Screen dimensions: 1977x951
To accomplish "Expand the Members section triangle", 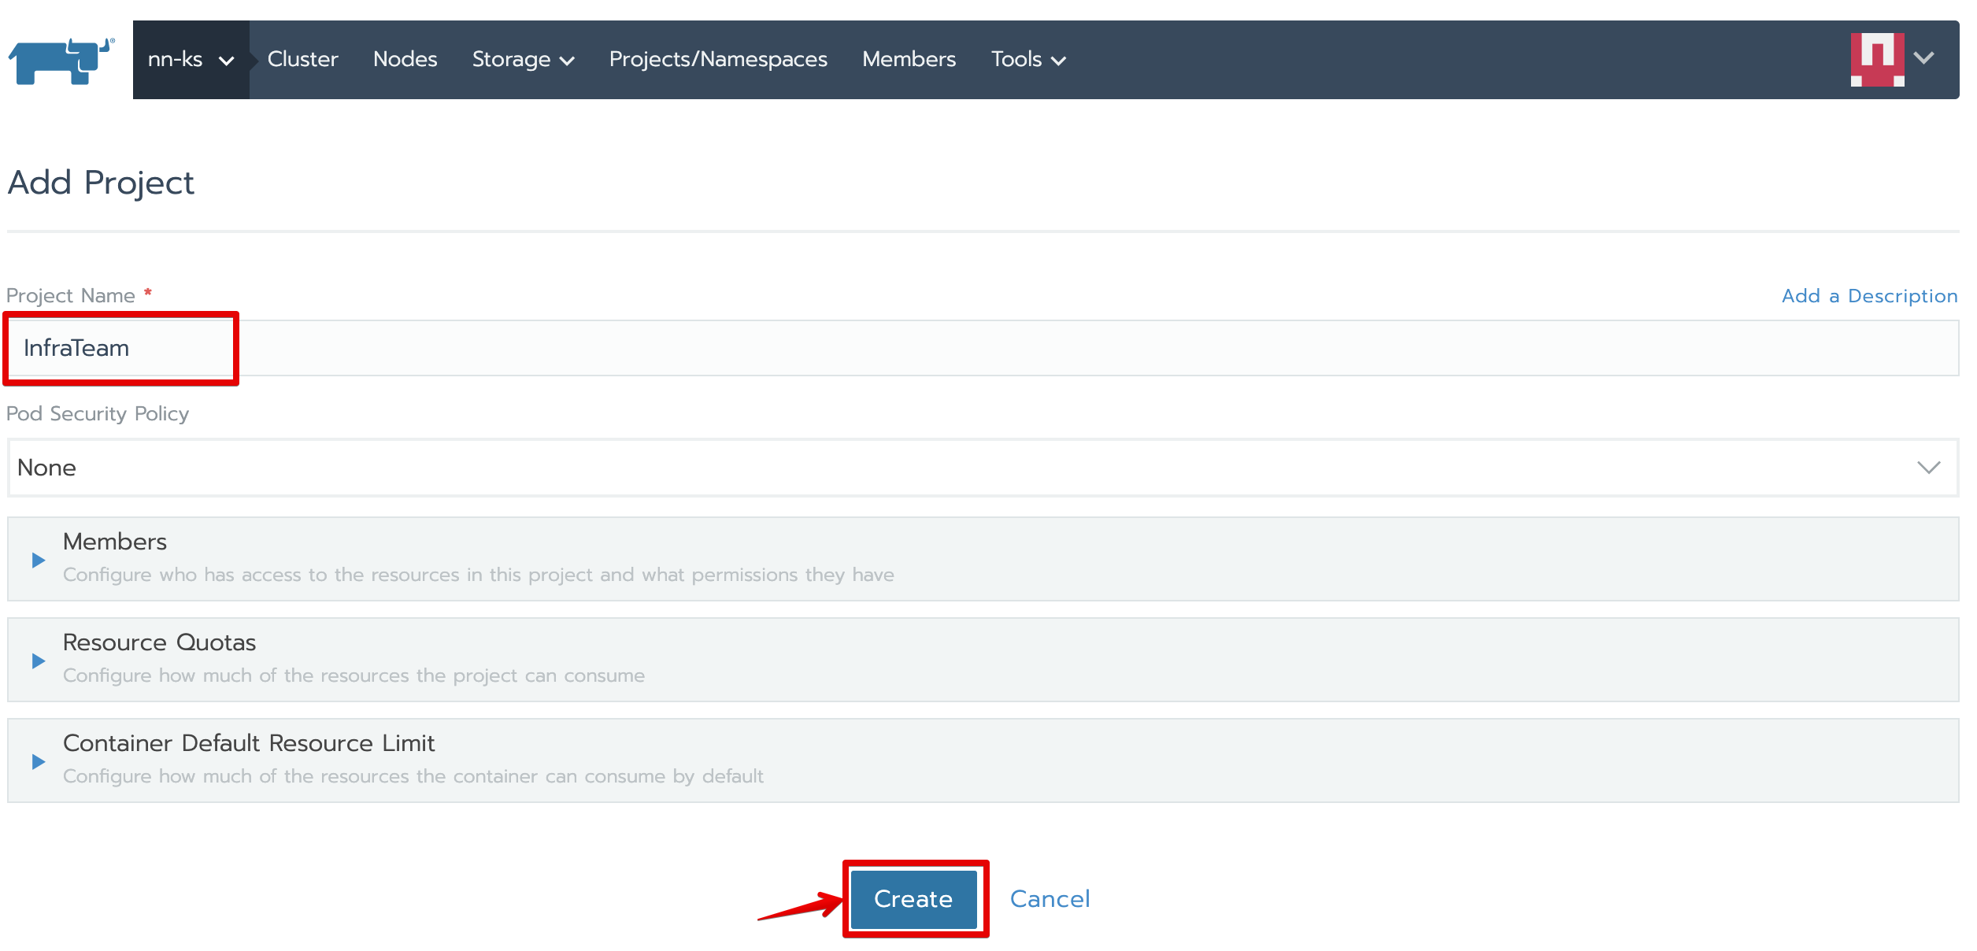I will coord(38,560).
